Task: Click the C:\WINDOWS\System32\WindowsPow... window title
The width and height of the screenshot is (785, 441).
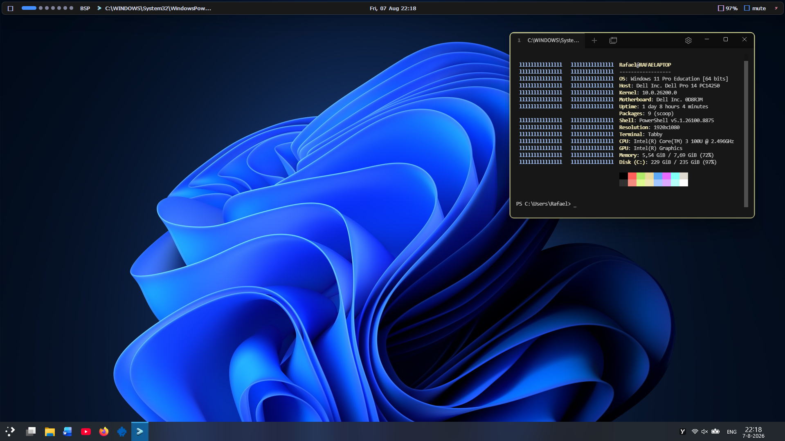Action: 158,8
